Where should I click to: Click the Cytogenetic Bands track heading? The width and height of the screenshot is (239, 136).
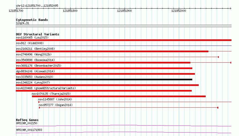coord(32,20)
